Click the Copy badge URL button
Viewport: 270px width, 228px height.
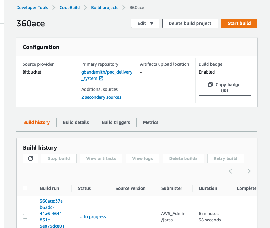[225, 88]
